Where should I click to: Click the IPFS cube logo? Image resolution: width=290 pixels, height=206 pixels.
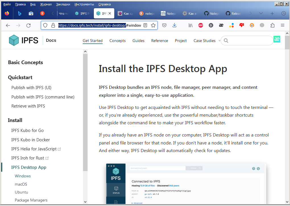pos(14,40)
